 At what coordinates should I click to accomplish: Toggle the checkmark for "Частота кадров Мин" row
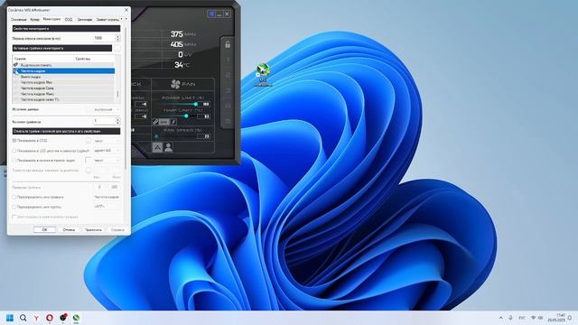(x=15, y=82)
